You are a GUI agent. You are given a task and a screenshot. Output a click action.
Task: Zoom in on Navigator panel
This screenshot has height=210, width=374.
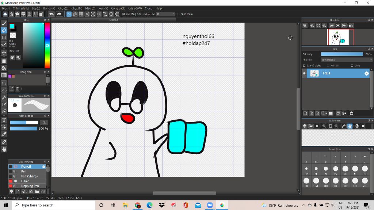pos(312,26)
